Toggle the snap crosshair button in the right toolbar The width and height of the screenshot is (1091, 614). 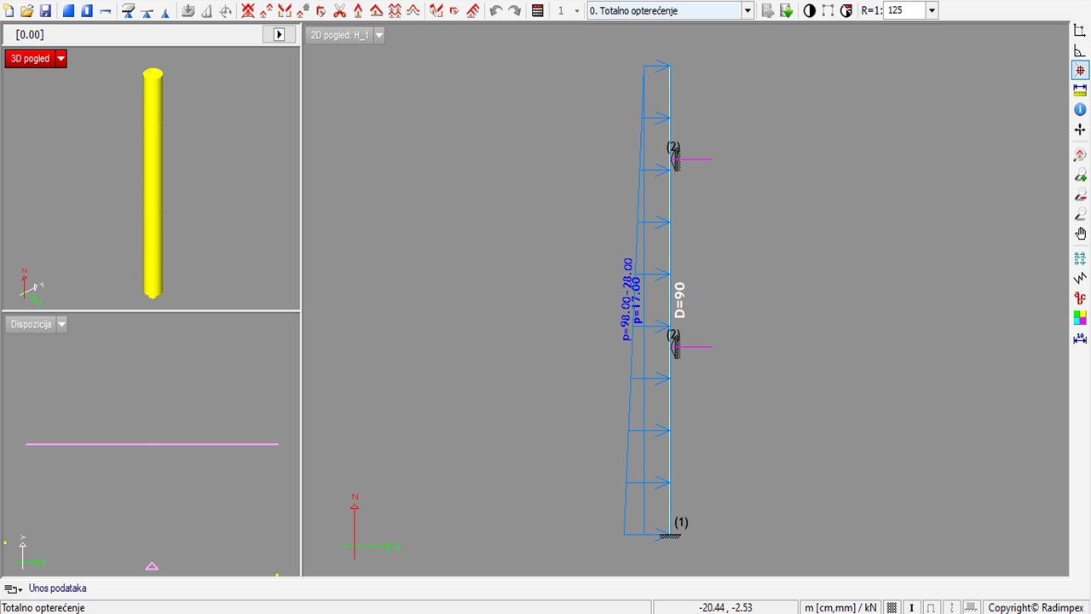1080,71
